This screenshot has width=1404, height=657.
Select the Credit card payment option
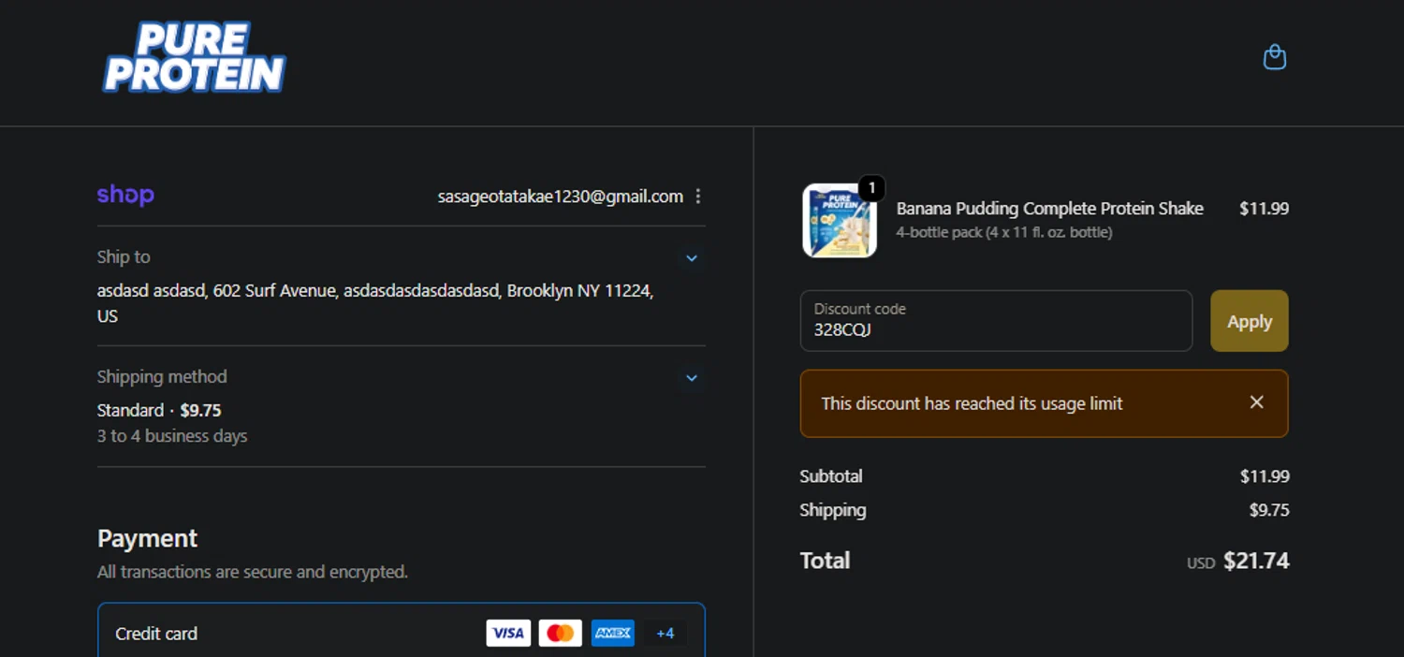point(402,631)
